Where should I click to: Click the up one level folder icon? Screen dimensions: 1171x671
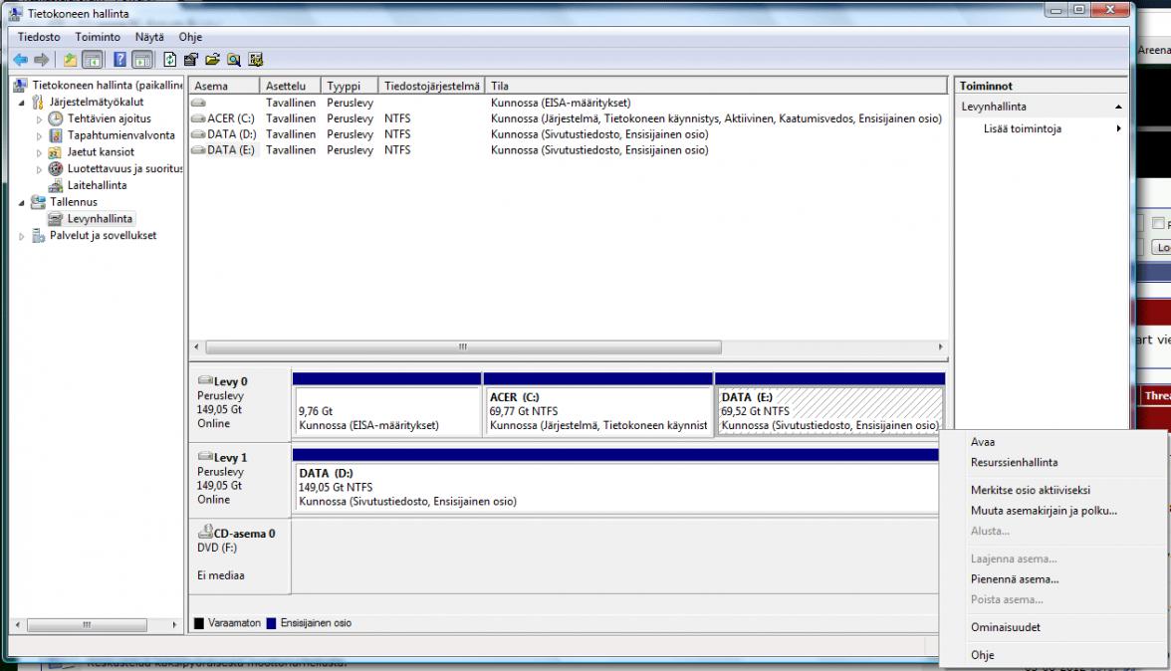coord(70,60)
